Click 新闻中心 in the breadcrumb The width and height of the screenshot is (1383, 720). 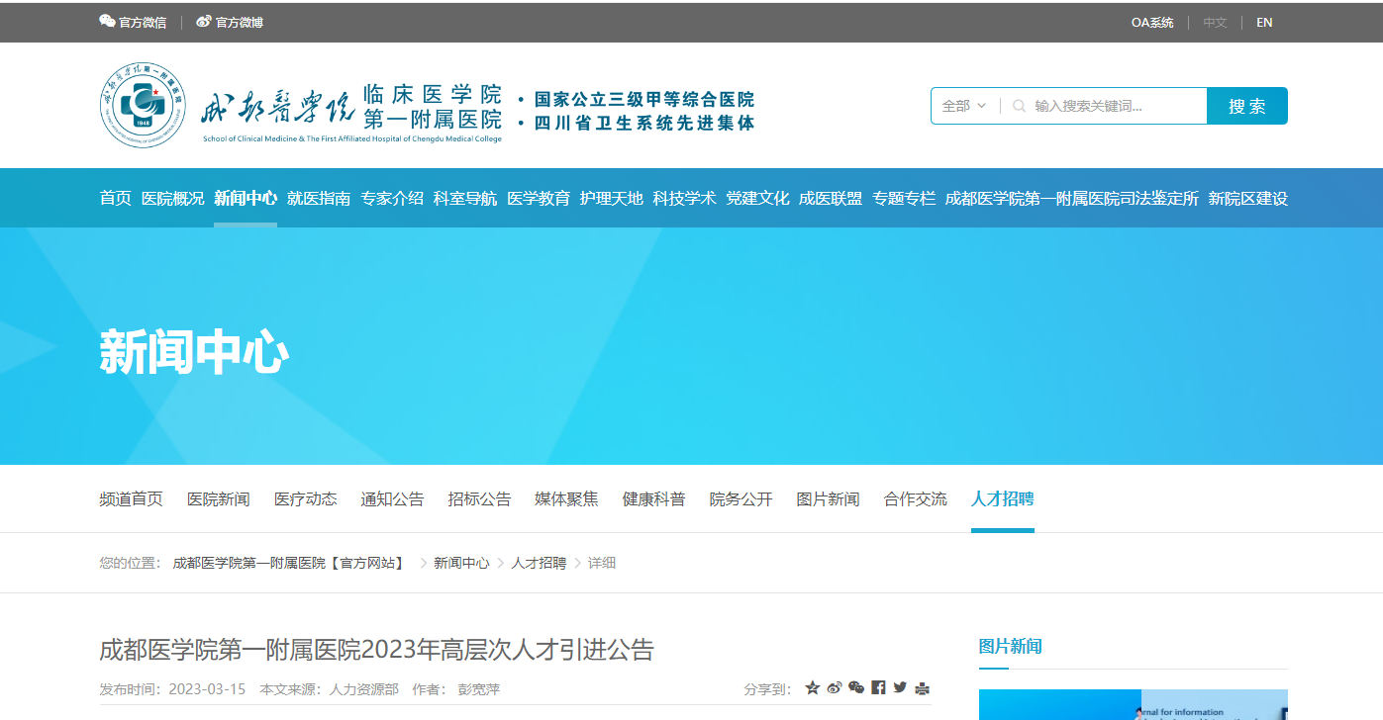(x=461, y=563)
